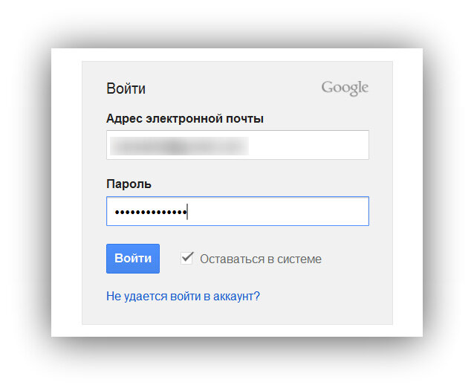The image size is (474, 391).
Task: Click the "Войти" heading at the top
Action: 126,88
